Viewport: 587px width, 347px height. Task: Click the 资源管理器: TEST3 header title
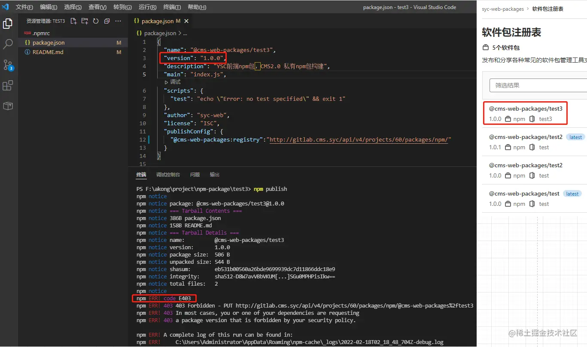coord(46,21)
